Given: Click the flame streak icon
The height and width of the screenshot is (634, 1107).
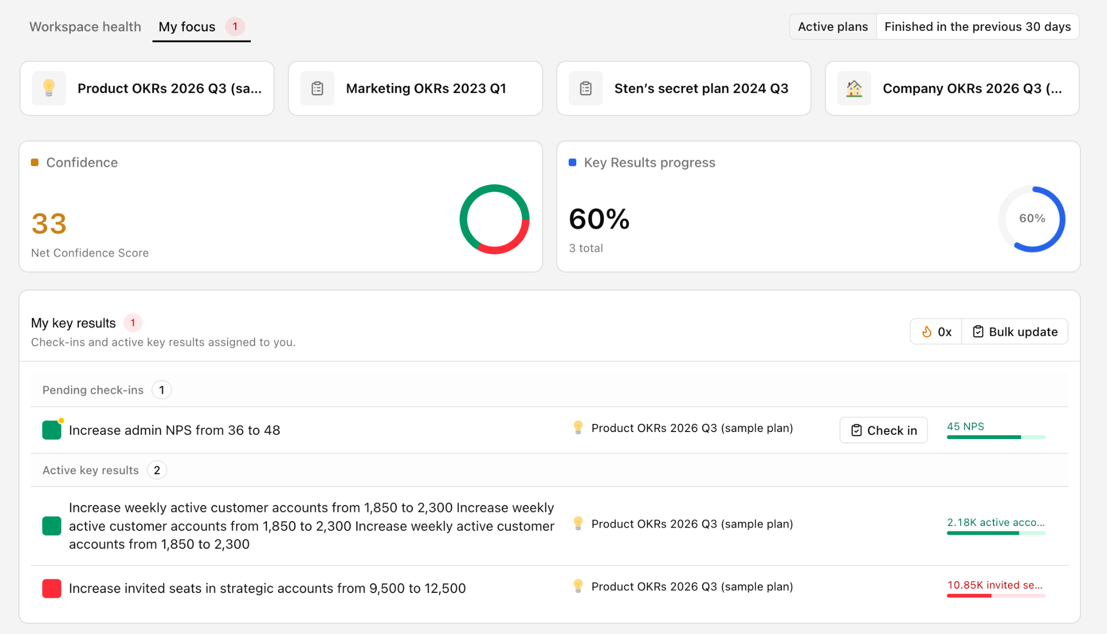Looking at the screenshot, I should tap(926, 332).
